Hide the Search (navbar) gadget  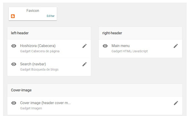click(14, 64)
